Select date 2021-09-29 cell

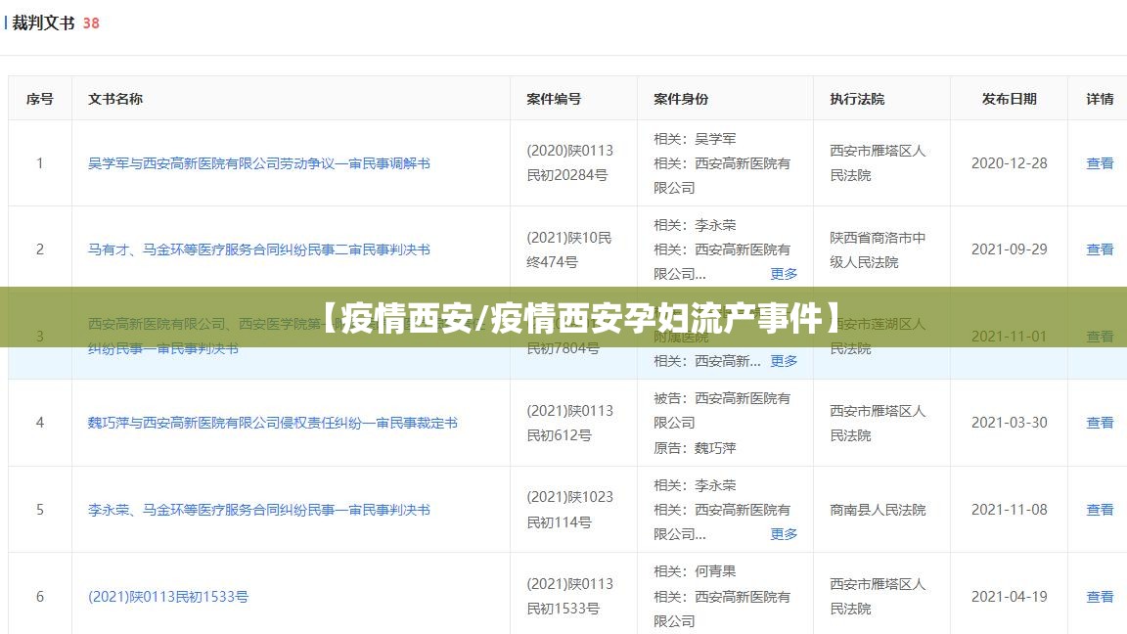pos(1010,249)
